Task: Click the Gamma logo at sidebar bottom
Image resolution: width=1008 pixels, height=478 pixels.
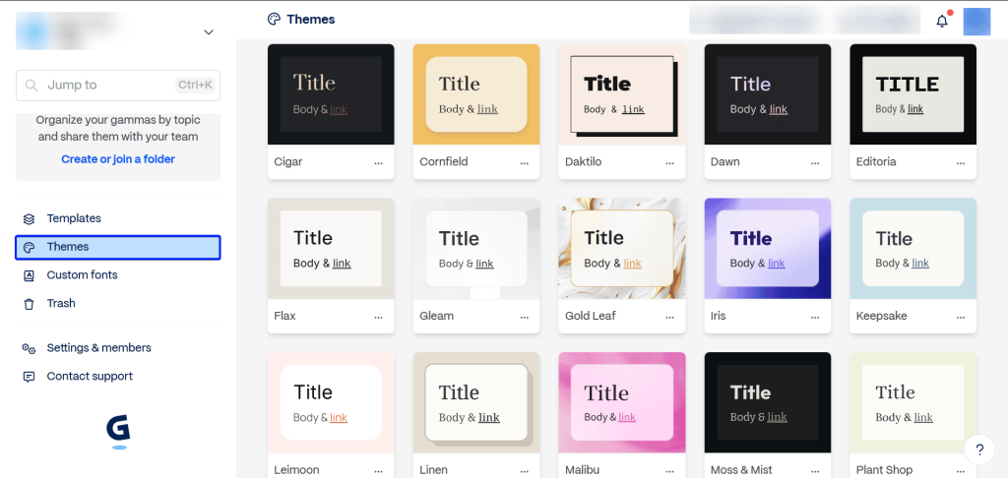Action: (x=118, y=430)
